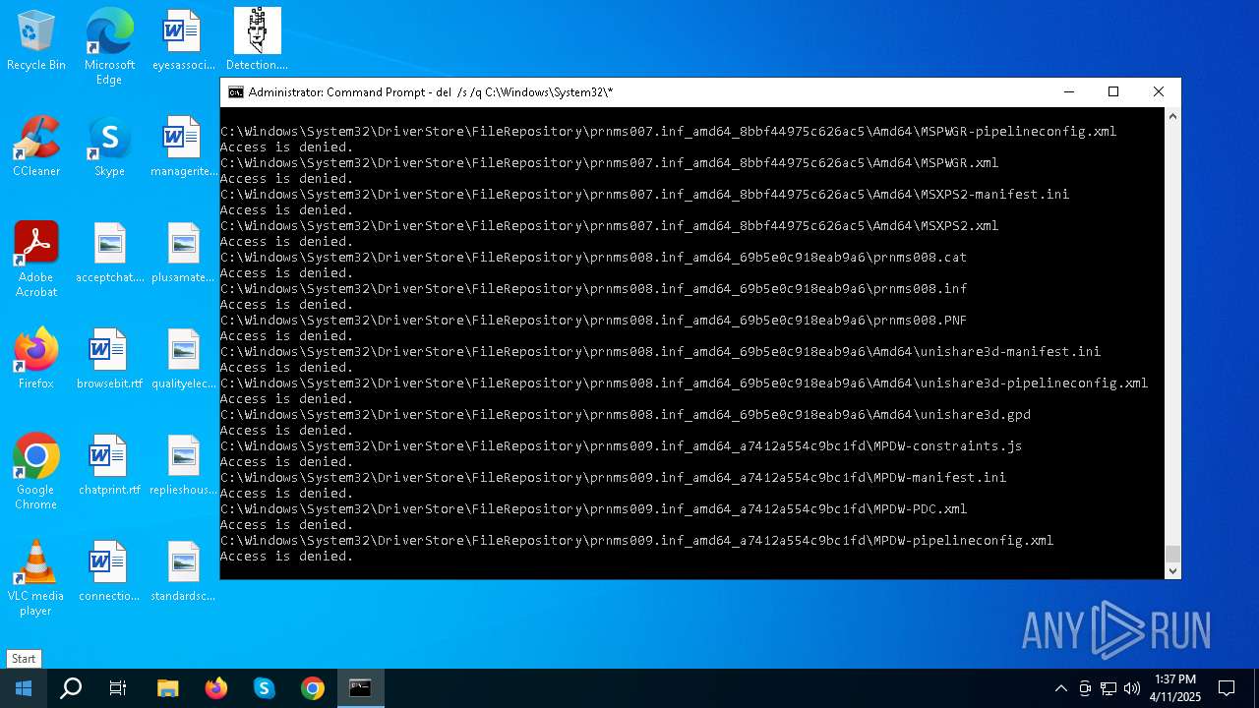Open the CCleaner desktop shortcut
The image size is (1259, 708).
(36, 147)
